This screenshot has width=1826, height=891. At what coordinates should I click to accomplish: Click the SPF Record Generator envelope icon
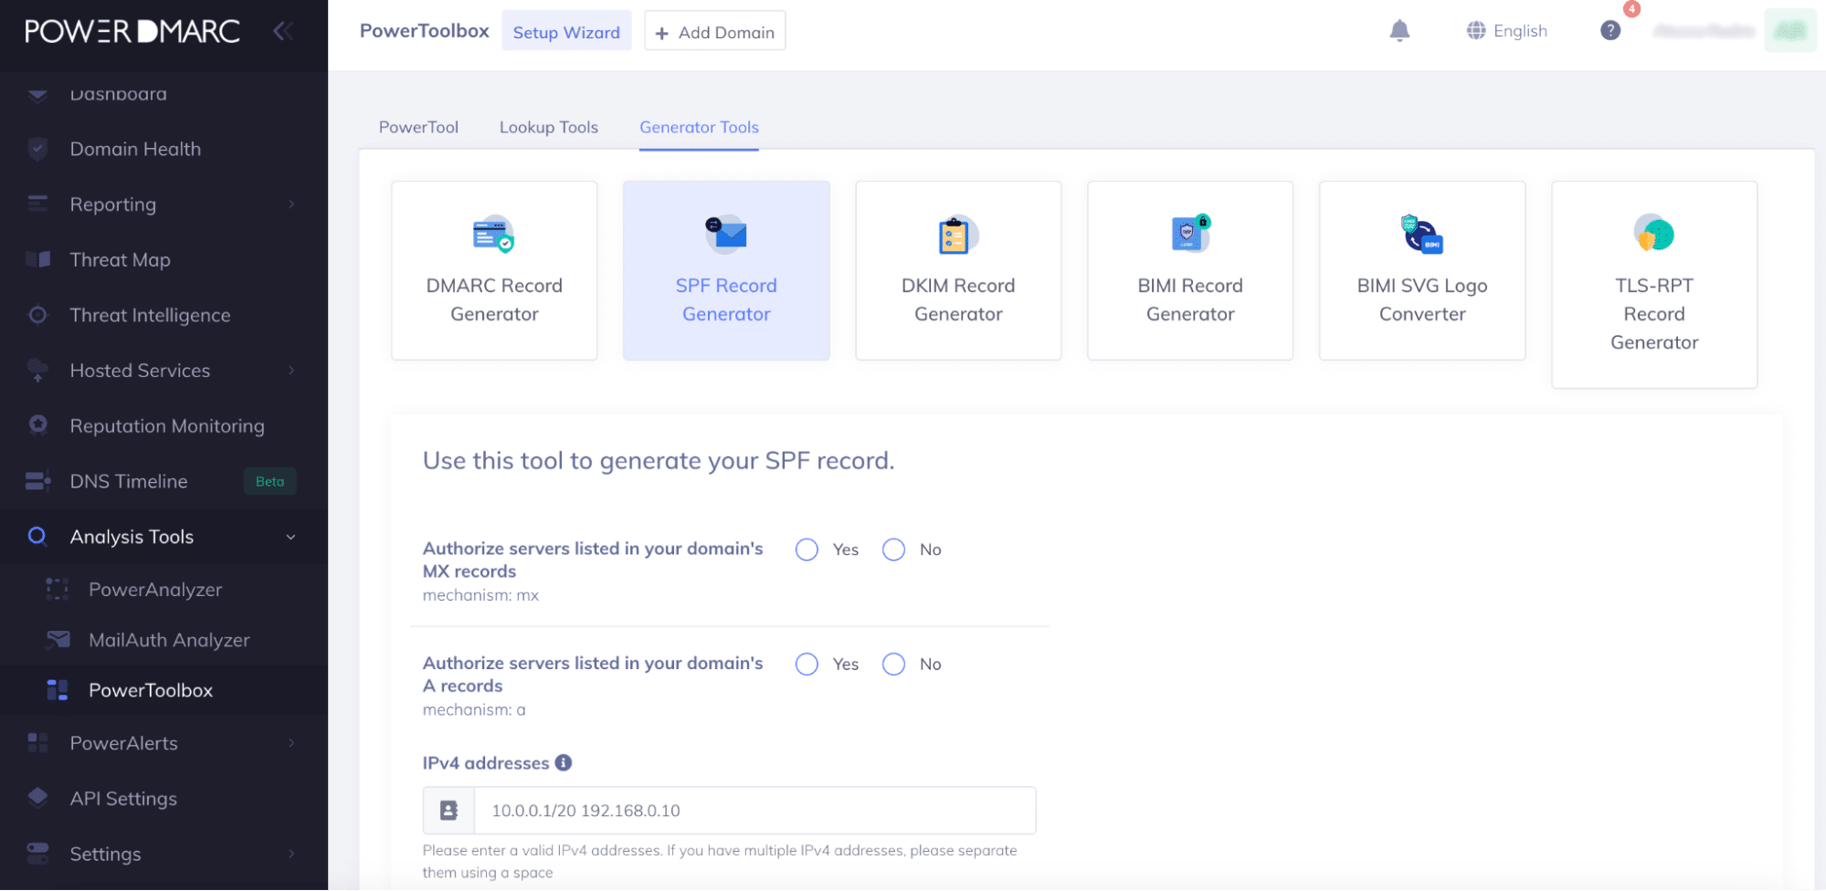click(x=726, y=235)
